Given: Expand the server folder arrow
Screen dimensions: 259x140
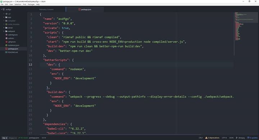Looking at the screenshot, I should 4,28.
